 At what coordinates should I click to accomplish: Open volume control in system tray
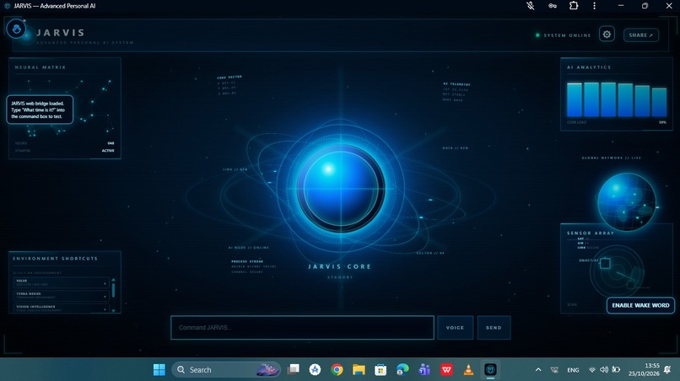point(604,370)
